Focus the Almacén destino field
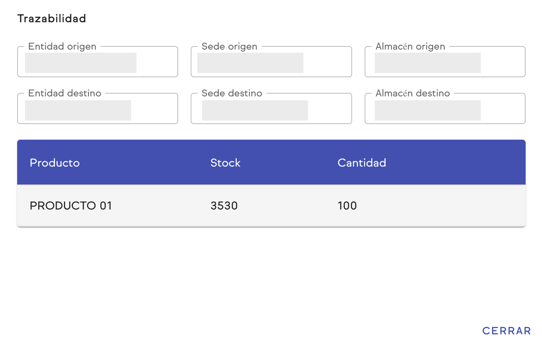The width and height of the screenshot is (542, 348). [x=445, y=110]
